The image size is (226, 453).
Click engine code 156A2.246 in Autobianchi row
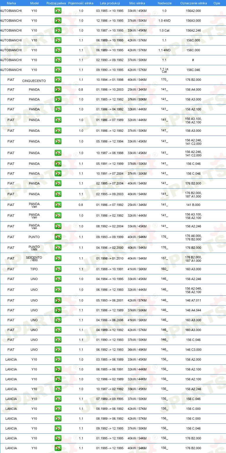193,30
